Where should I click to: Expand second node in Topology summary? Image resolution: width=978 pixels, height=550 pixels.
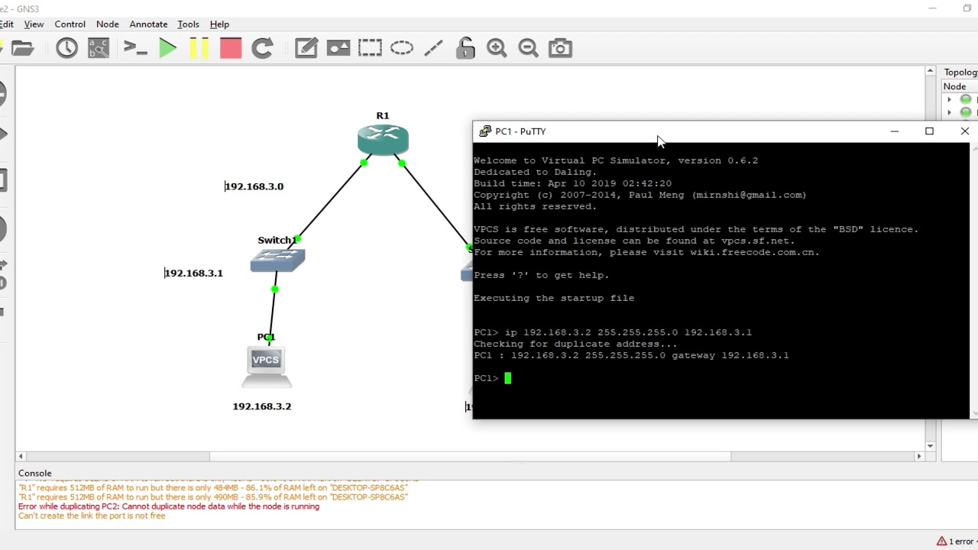point(949,112)
